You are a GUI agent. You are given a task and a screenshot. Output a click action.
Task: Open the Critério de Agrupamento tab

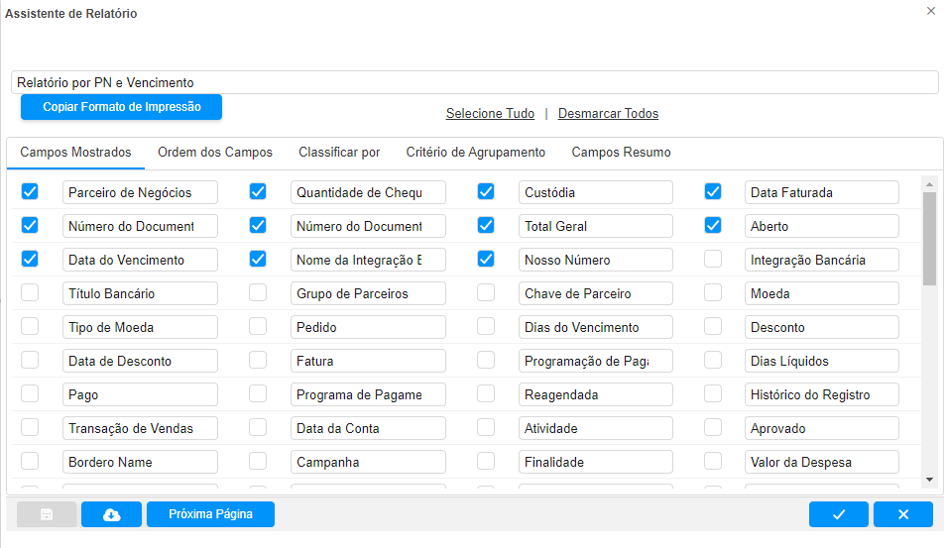475,153
